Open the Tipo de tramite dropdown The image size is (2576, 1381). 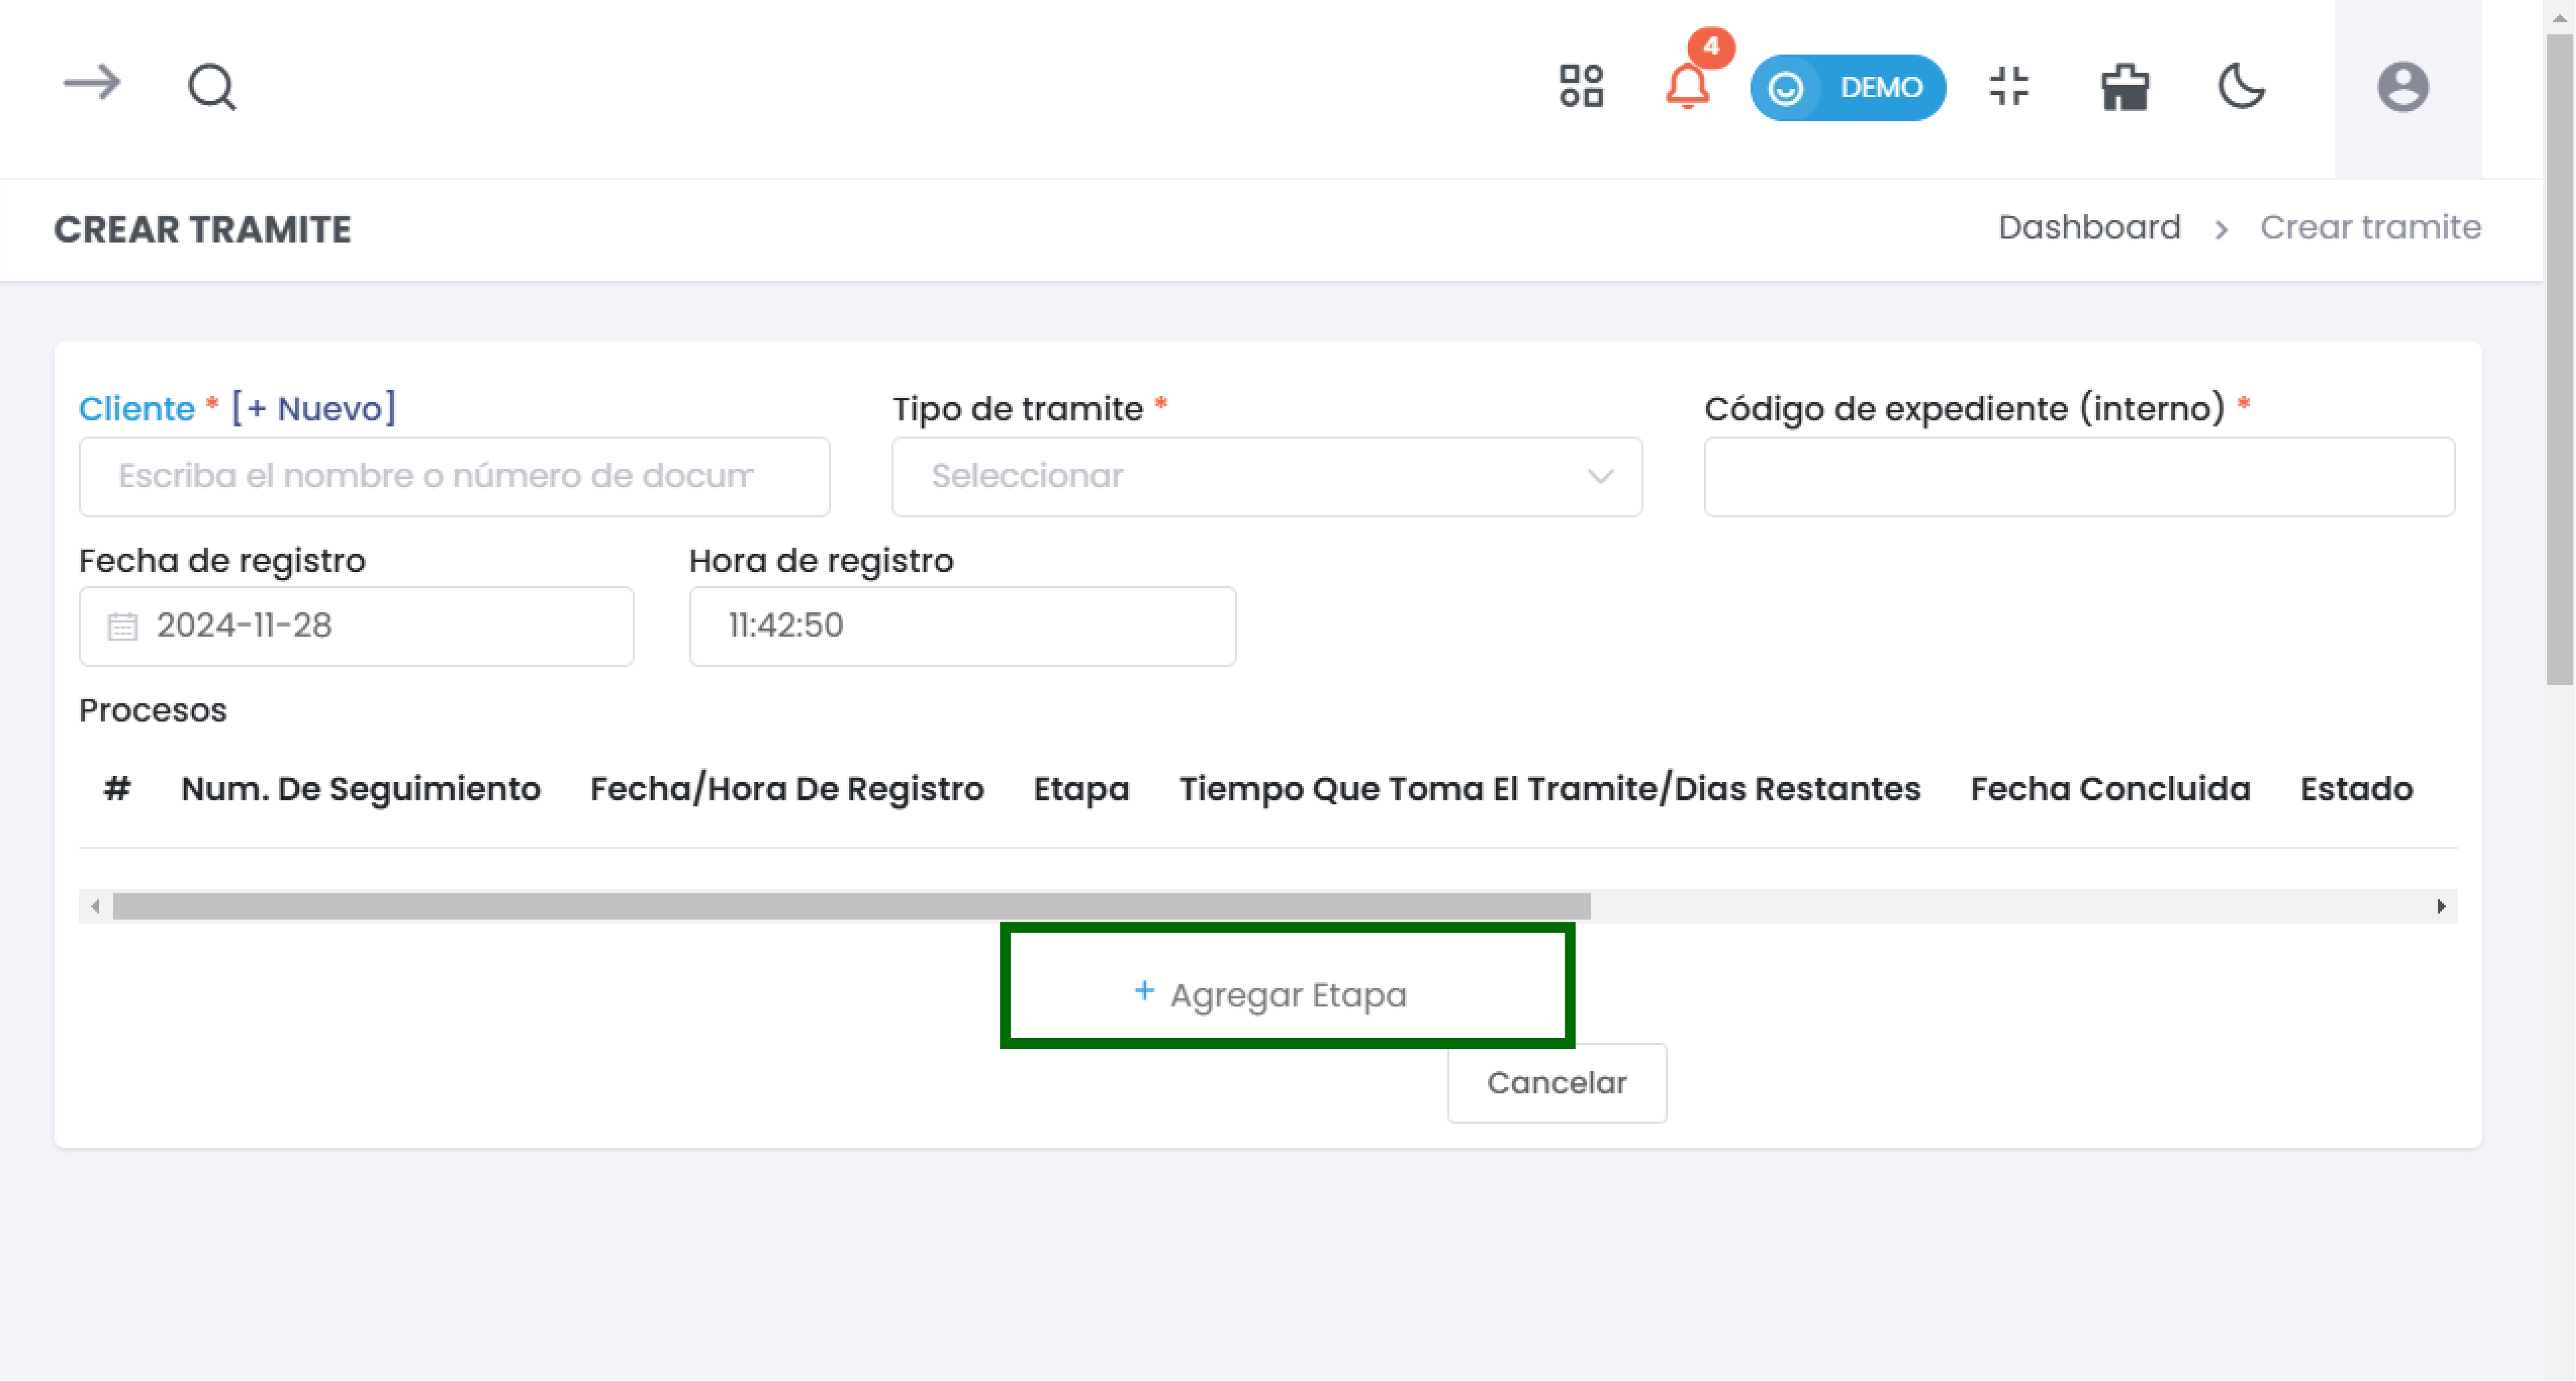point(1266,477)
